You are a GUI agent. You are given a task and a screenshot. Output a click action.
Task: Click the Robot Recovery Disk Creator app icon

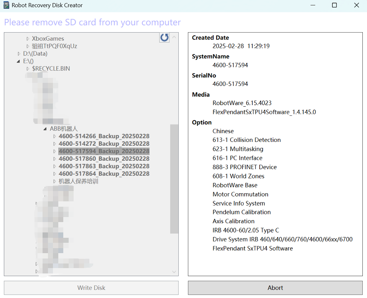pyautogui.click(x=6, y=5)
